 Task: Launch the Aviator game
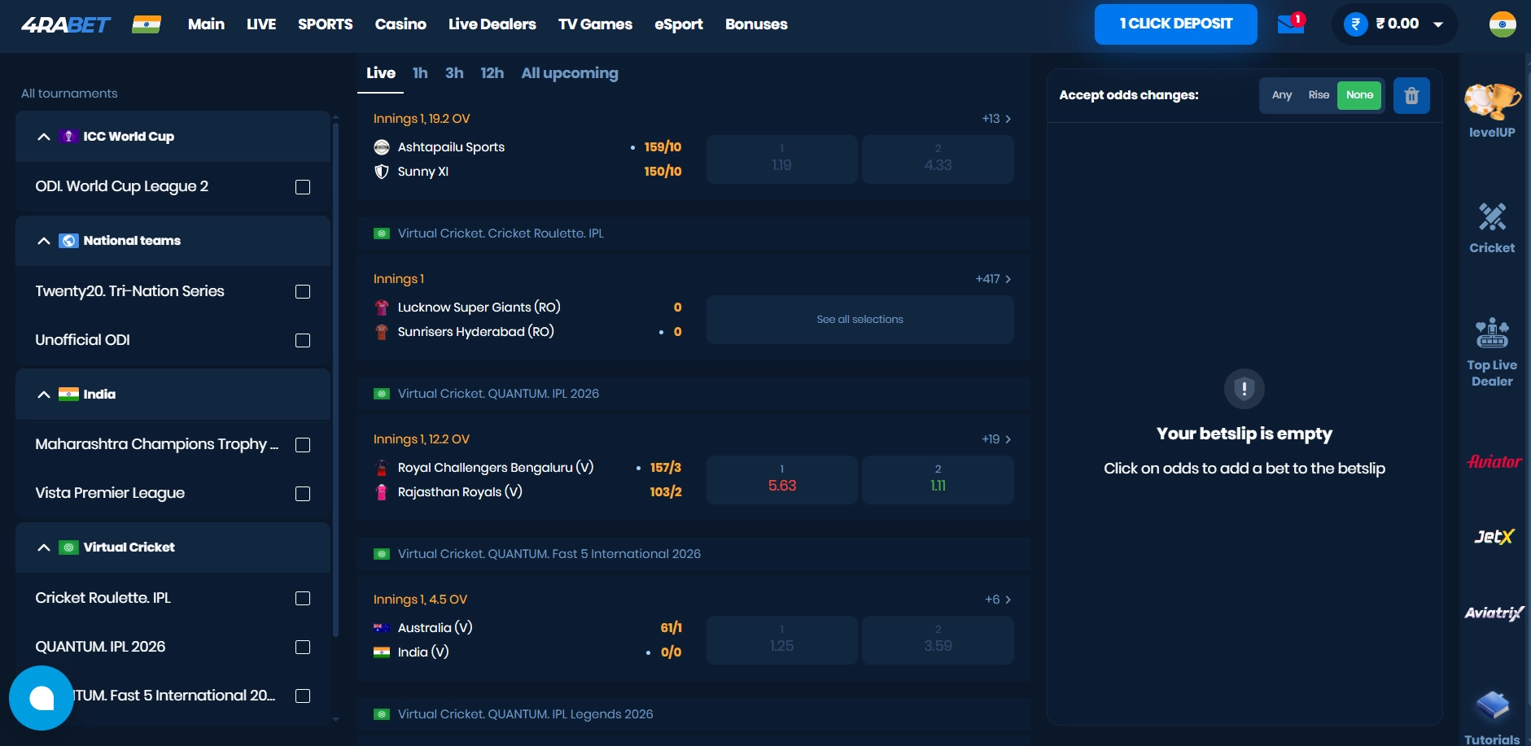pos(1494,461)
